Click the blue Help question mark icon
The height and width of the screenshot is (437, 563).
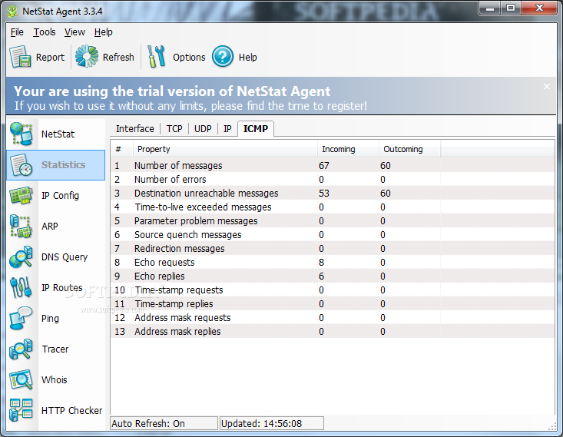click(x=223, y=56)
